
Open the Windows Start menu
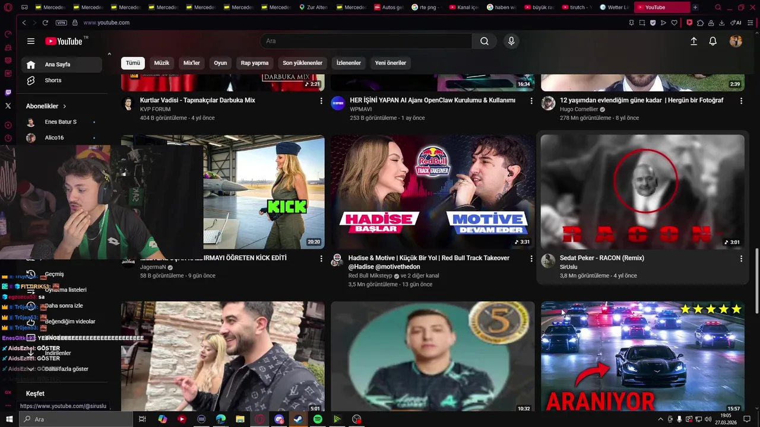[9, 419]
